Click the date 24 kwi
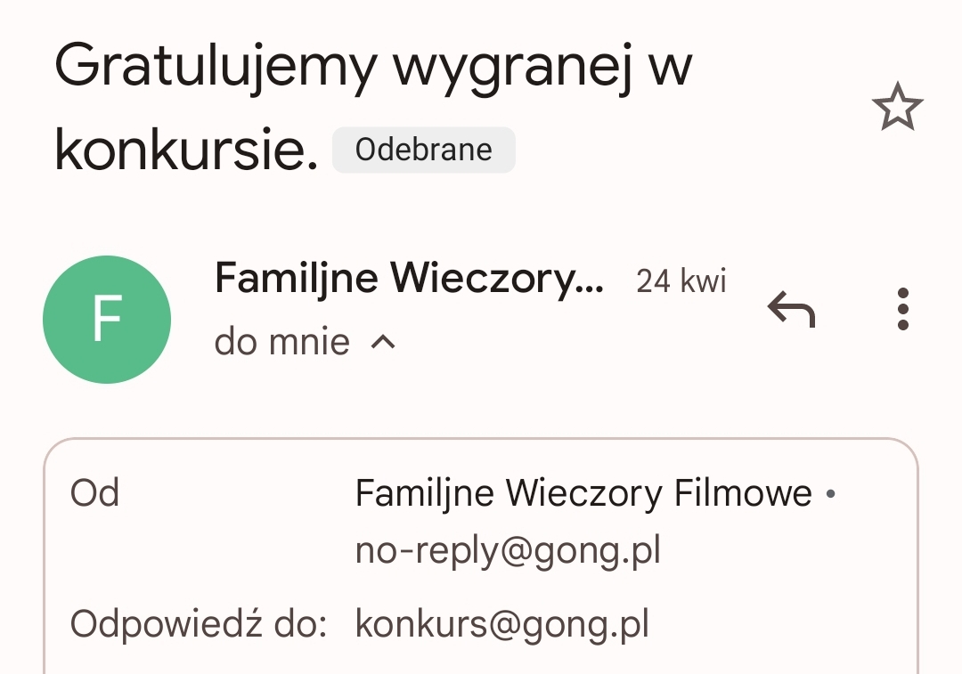This screenshot has width=962, height=674. [x=681, y=281]
